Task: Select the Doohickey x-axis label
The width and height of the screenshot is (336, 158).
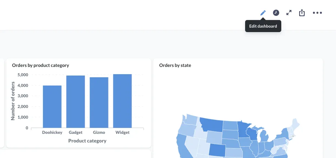Action: (52, 132)
